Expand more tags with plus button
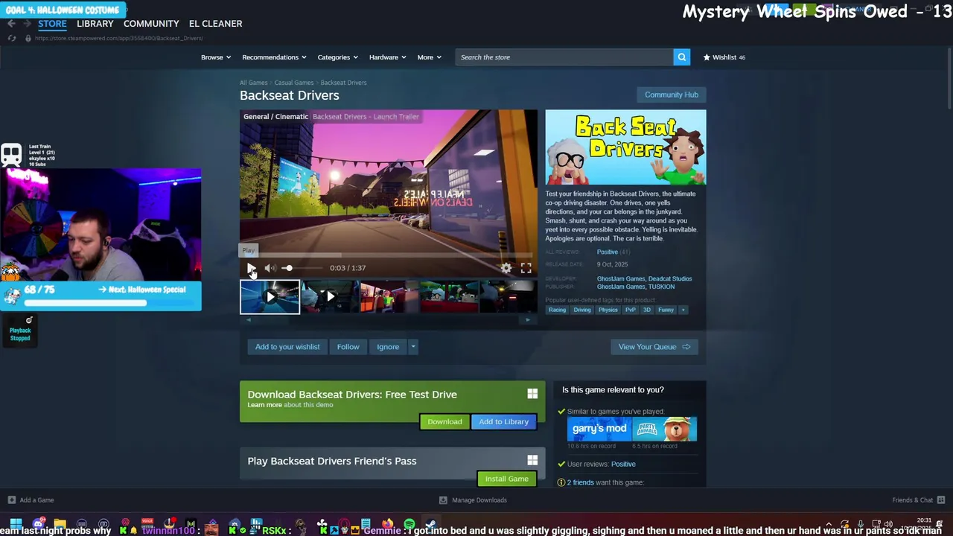Image resolution: width=953 pixels, height=536 pixels. coord(683,310)
